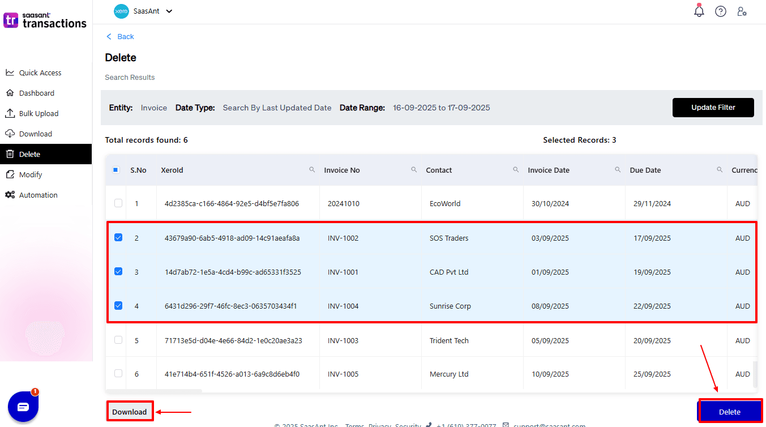Open Automation in the sidebar

(38, 195)
